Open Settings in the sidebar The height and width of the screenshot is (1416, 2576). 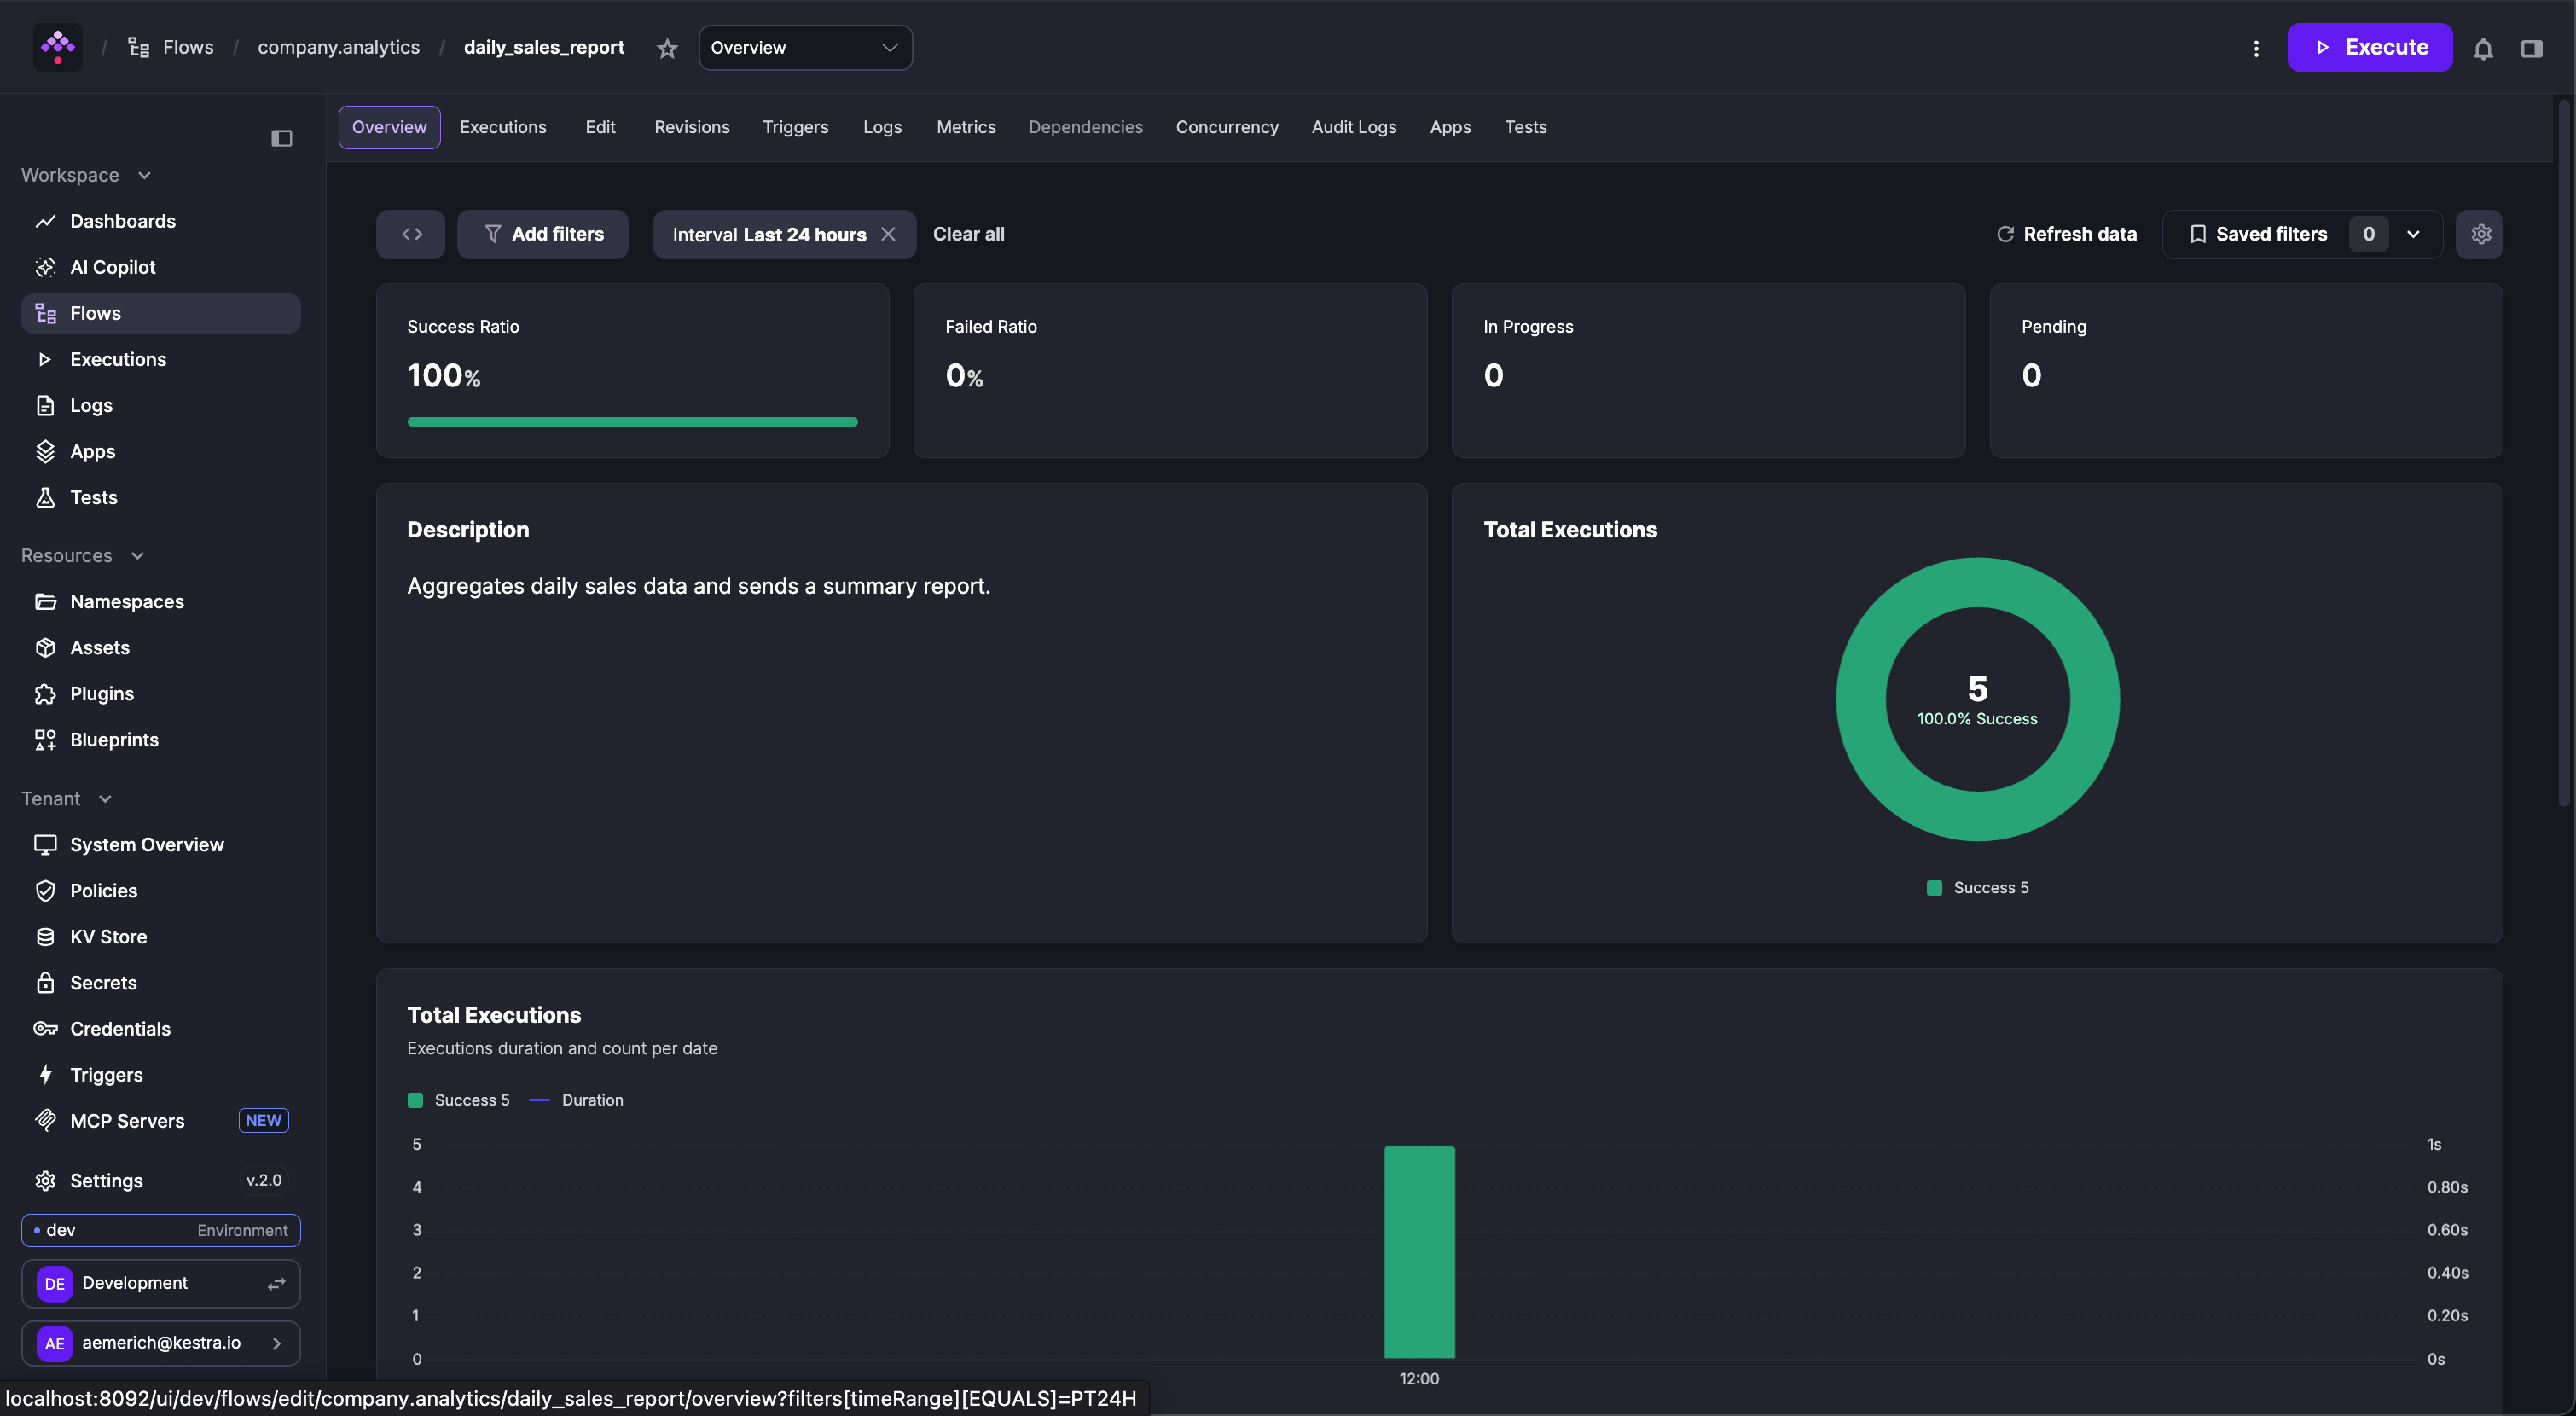point(160,1180)
